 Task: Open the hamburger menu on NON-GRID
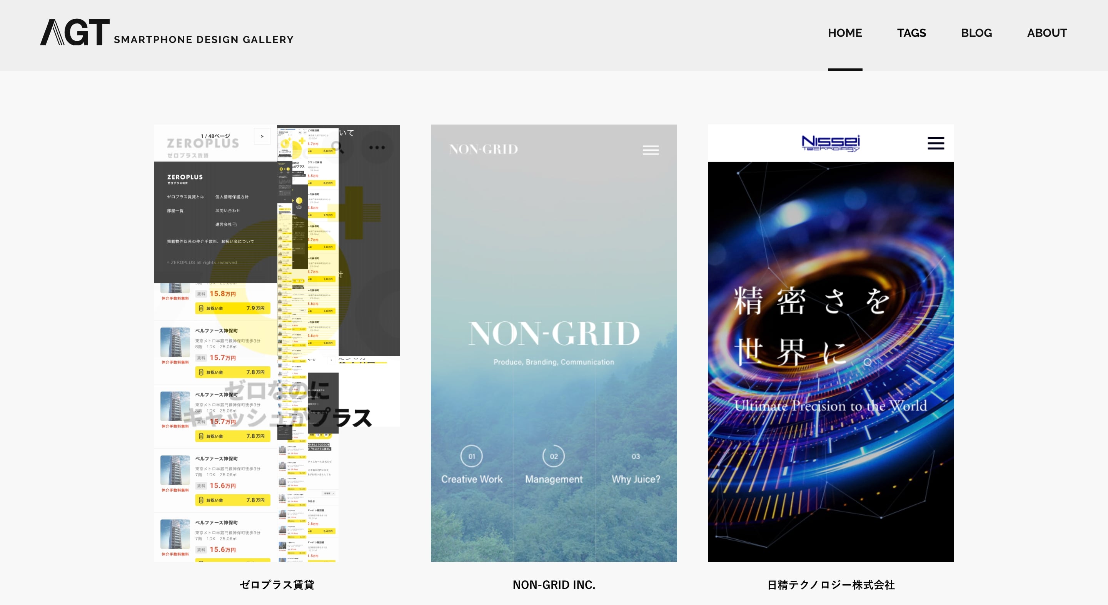[x=649, y=148]
